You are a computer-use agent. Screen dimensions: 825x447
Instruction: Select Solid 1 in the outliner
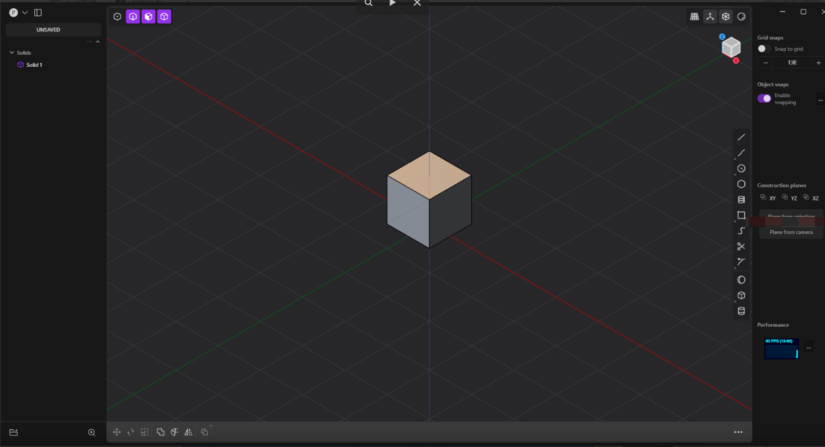pos(34,65)
